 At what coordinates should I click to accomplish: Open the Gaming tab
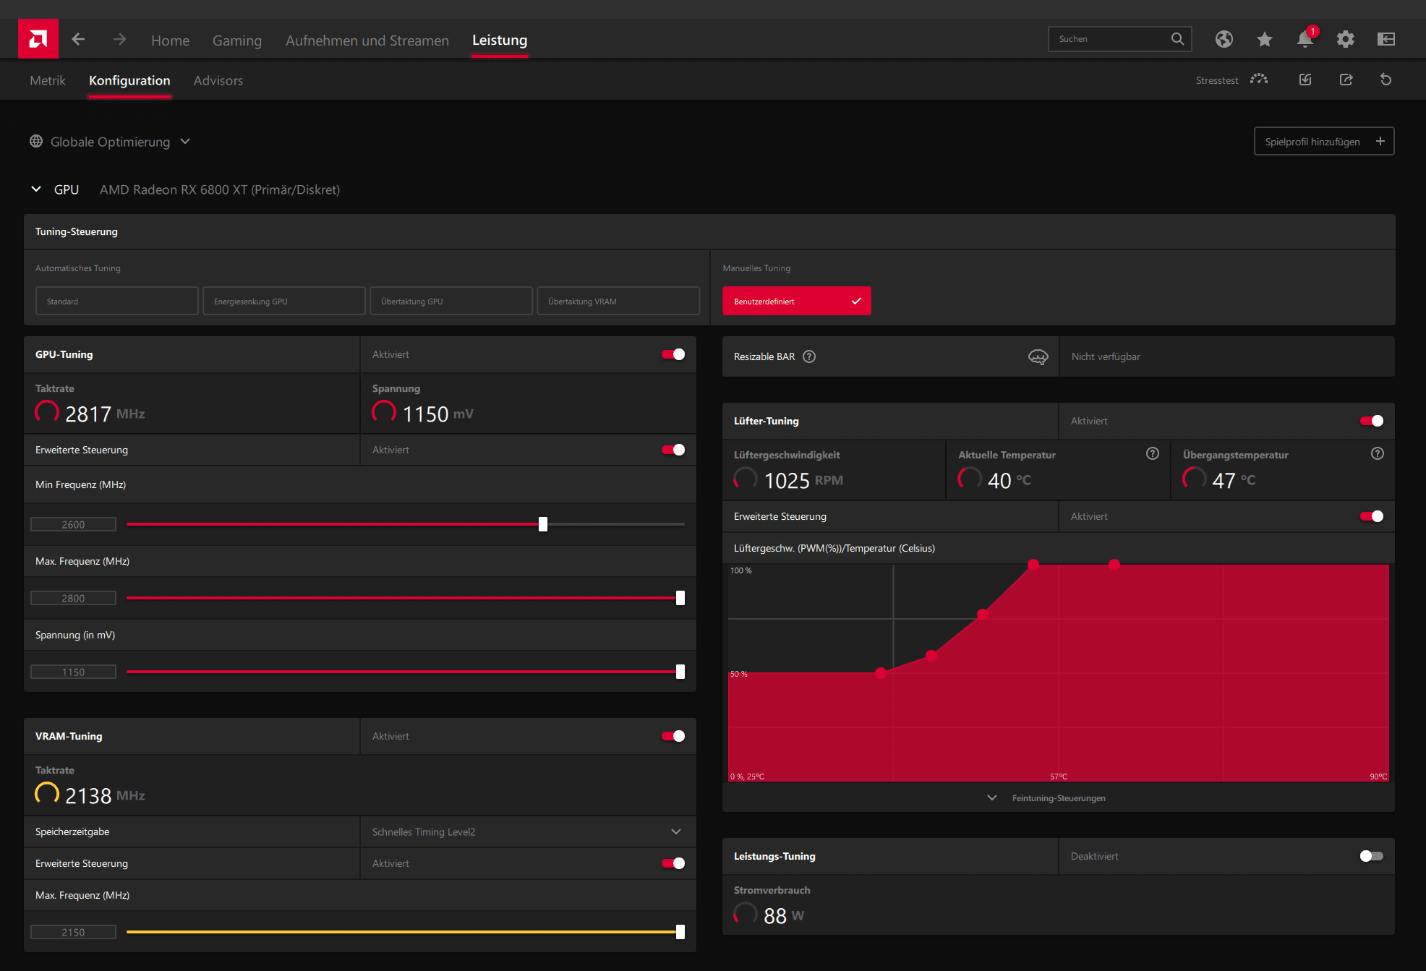click(x=237, y=40)
